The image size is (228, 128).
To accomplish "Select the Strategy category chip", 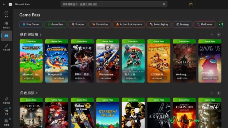I will [182, 24].
